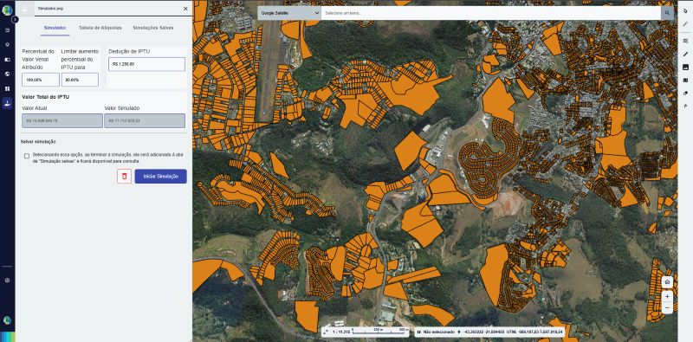Click the Valor Atual field
The width and height of the screenshot is (693, 342).
(x=62, y=120)
